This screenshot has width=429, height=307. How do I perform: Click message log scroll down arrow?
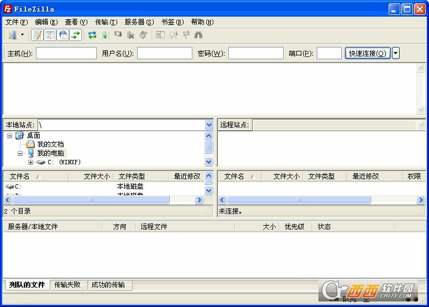pos(421,110)
